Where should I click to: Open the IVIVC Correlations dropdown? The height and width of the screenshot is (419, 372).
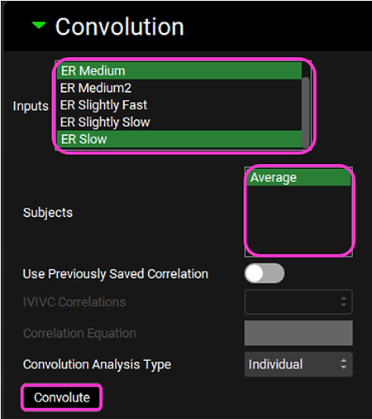tap(298, 301)
